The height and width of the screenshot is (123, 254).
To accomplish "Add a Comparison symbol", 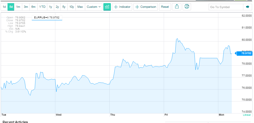I will click(146, 7).
